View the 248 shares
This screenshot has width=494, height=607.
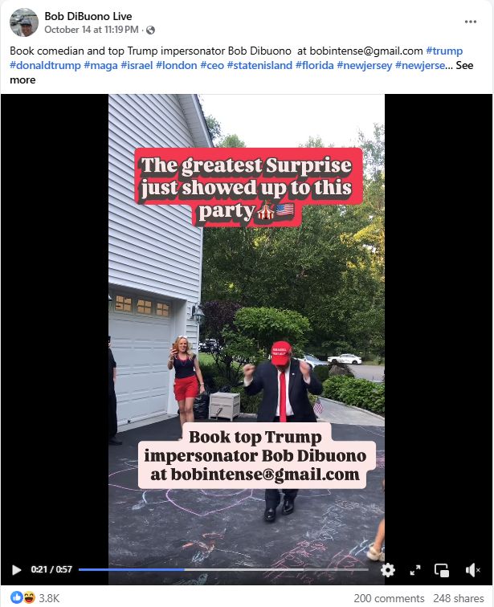[x=459, y=598]
